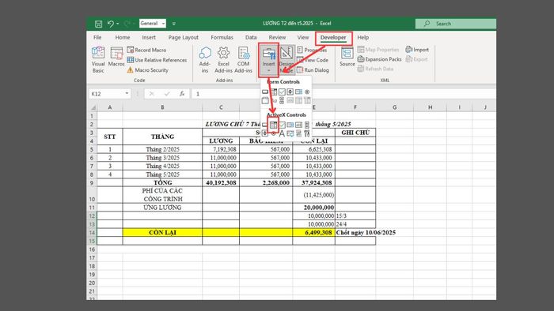Open the Add-ins manager
Viewport: 554px width, 311px height.
tap(204, 59)
